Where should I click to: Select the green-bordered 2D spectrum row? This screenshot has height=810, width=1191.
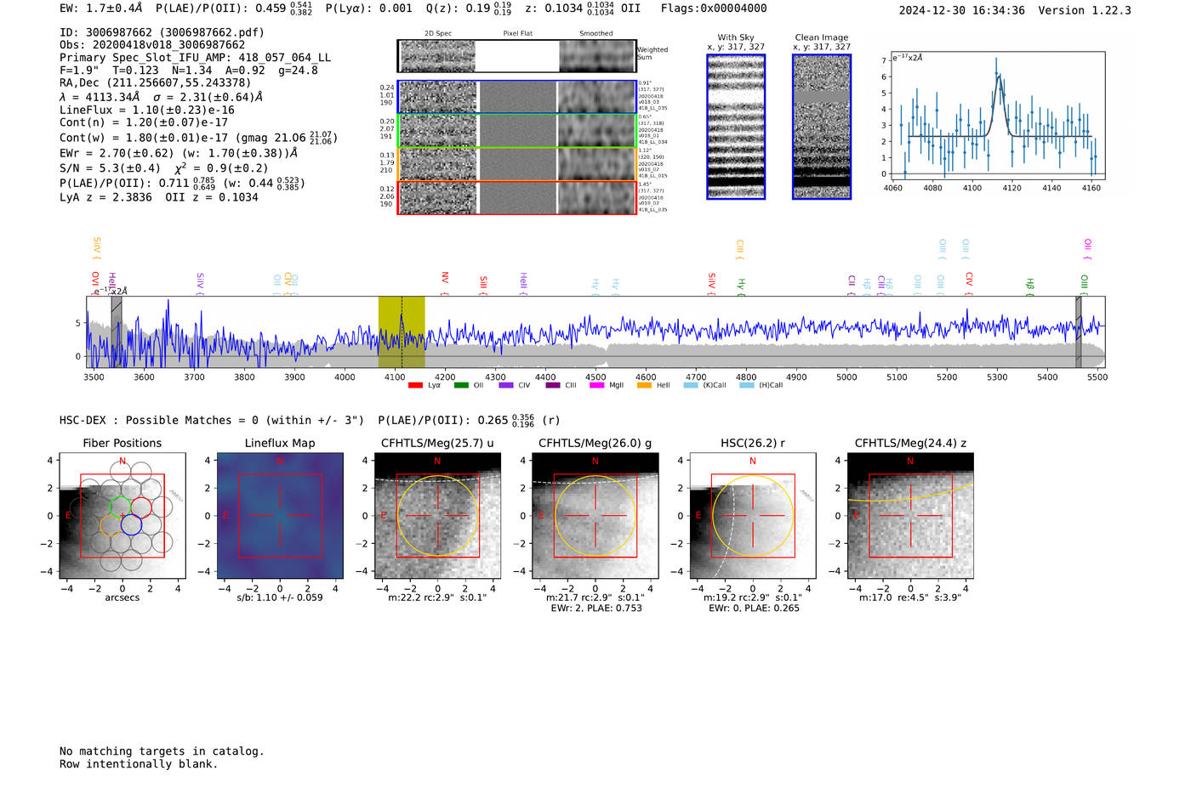coord(517,131)
